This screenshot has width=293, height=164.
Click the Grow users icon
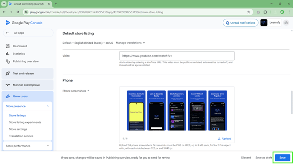click(8, 96)
